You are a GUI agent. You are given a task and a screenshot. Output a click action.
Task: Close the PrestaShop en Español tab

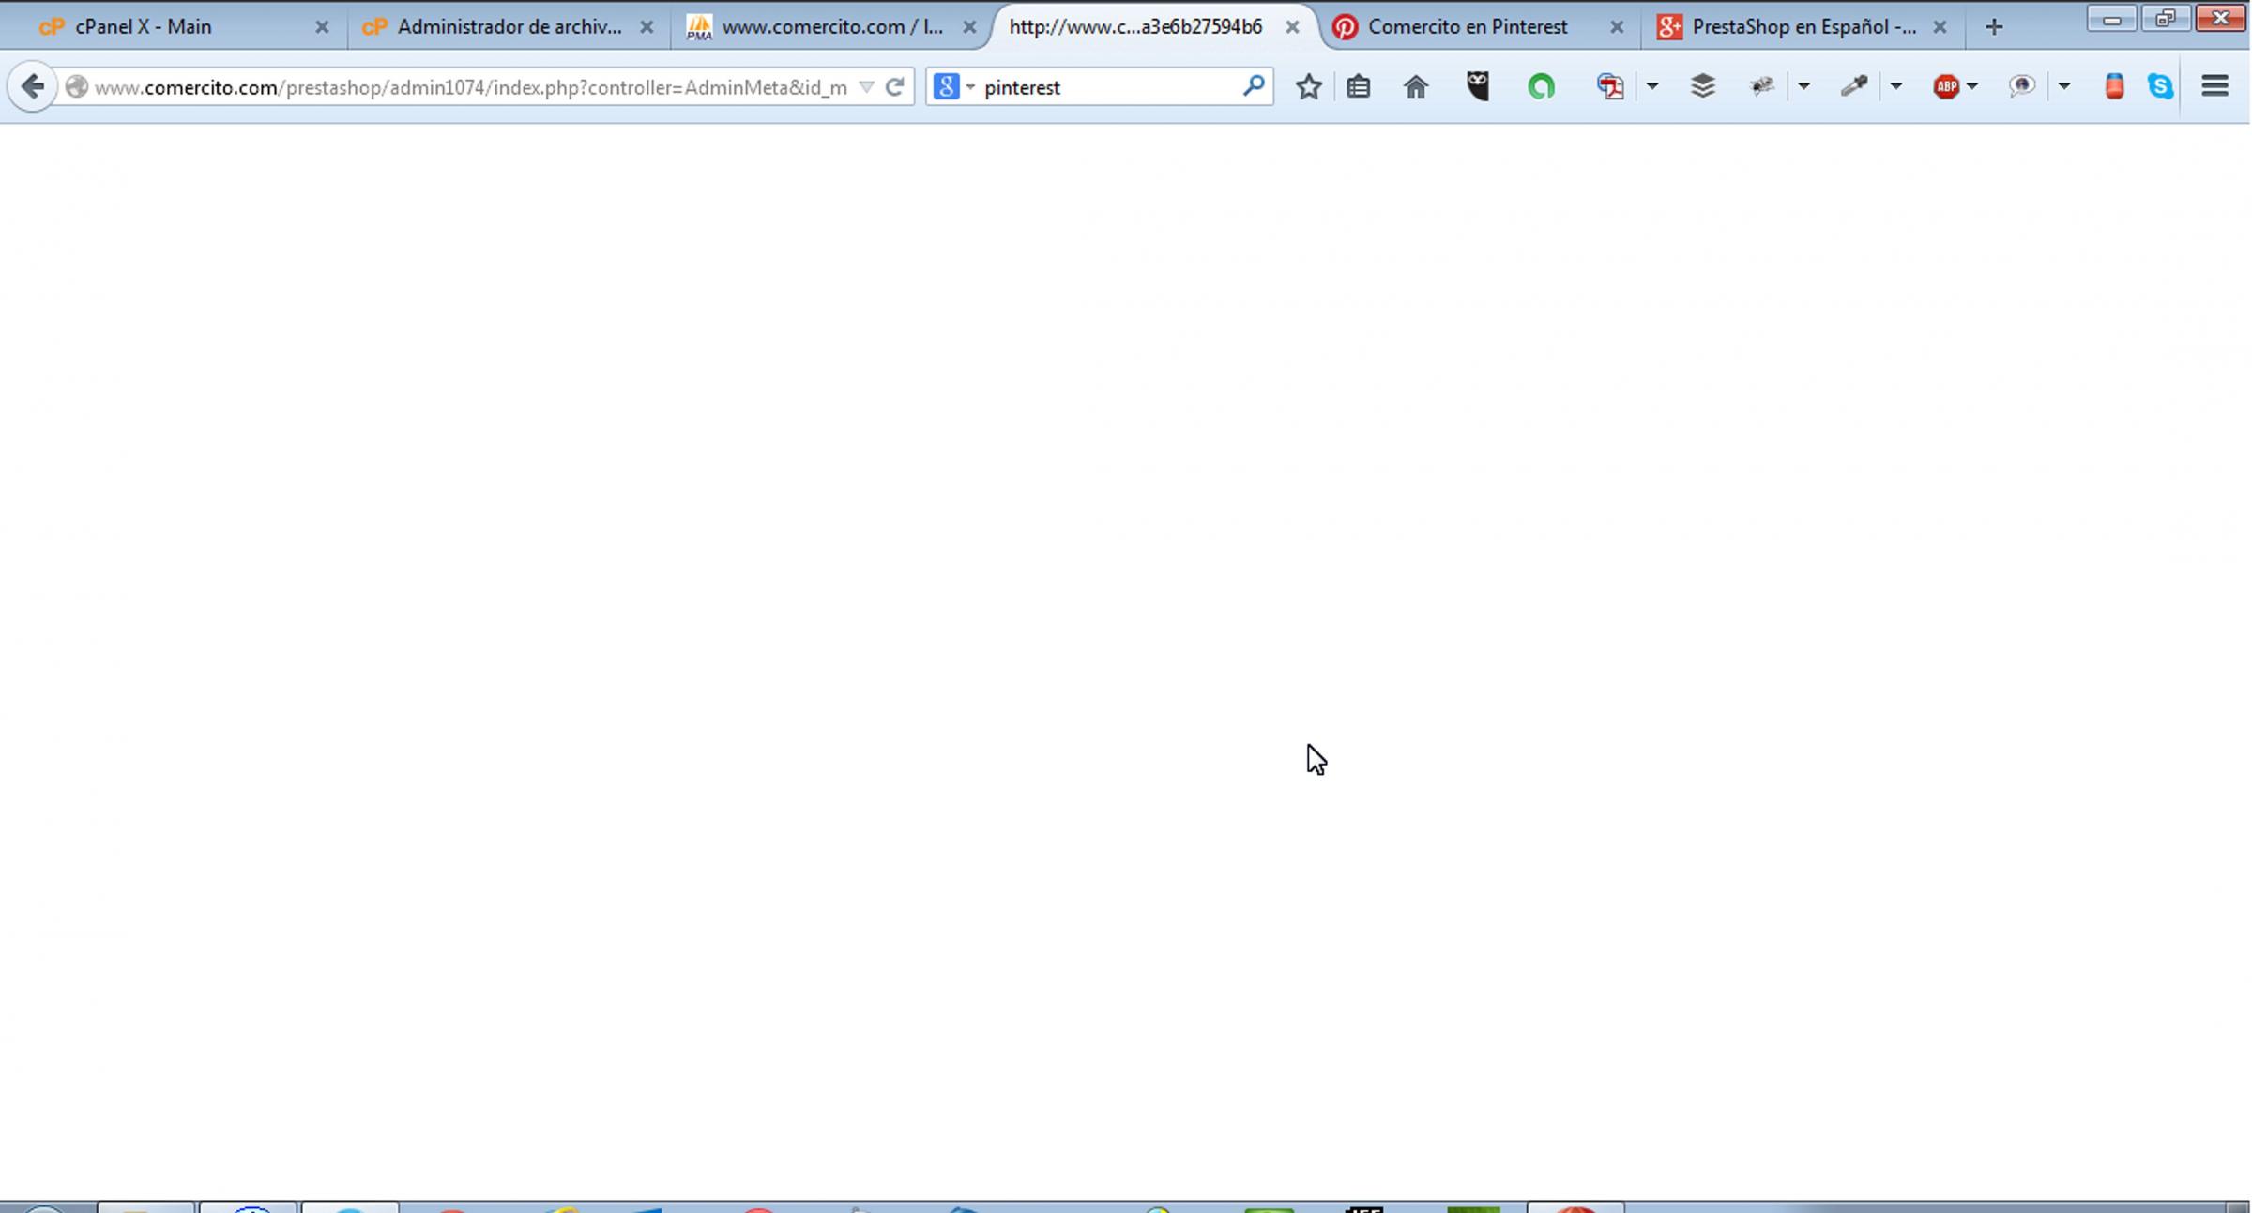click(1940, 27)
